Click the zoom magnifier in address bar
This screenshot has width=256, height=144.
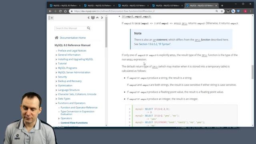coord(217,11)
